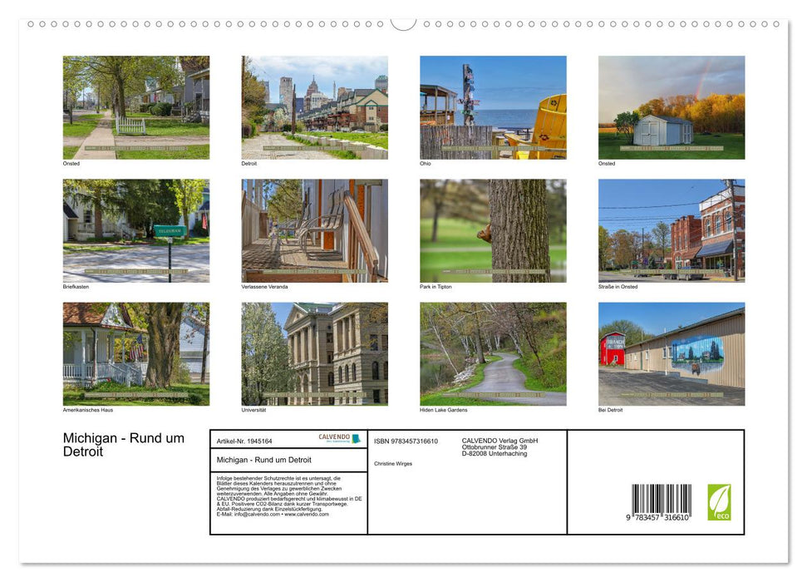This screenshot has height=582, width=807.
Task: Select the Hiden Lake Gardens path photo
Action: pos(492,353)
